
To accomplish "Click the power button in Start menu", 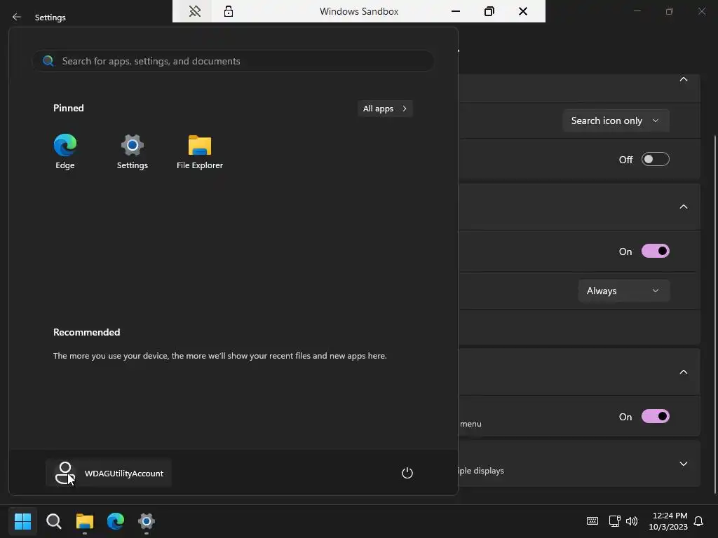I will click(x=407, y=473).
